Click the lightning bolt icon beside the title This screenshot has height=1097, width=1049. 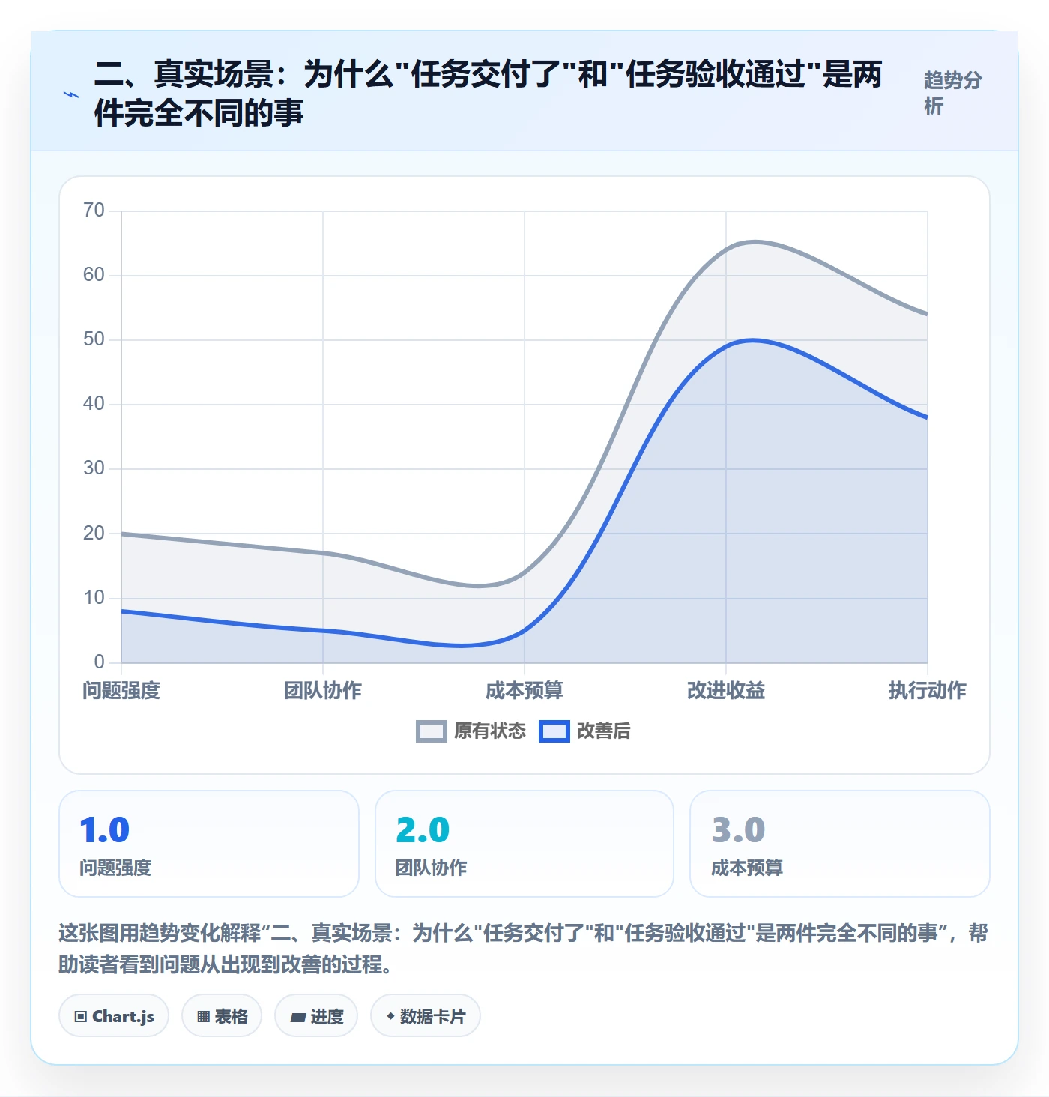[70, 95]
